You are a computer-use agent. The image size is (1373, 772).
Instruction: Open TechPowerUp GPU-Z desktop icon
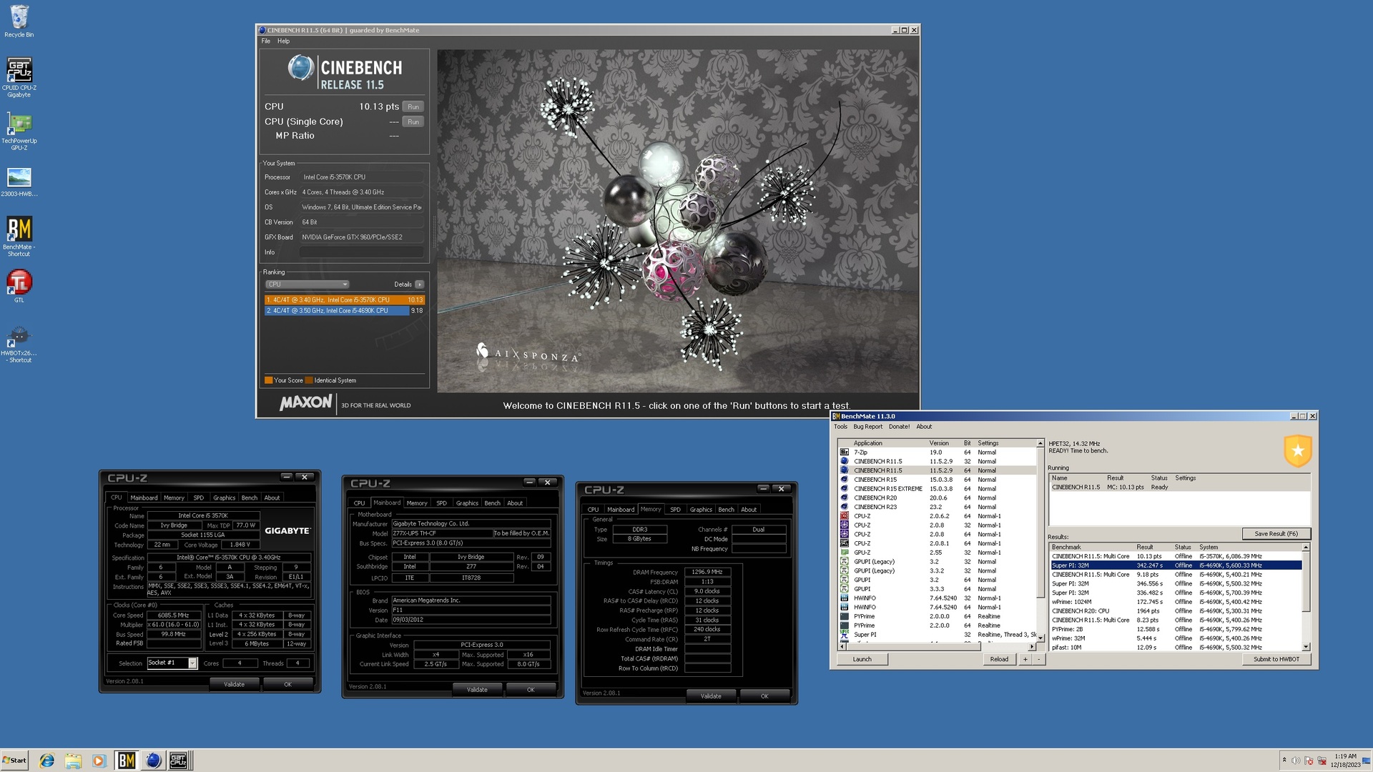(x=19, y=130)
